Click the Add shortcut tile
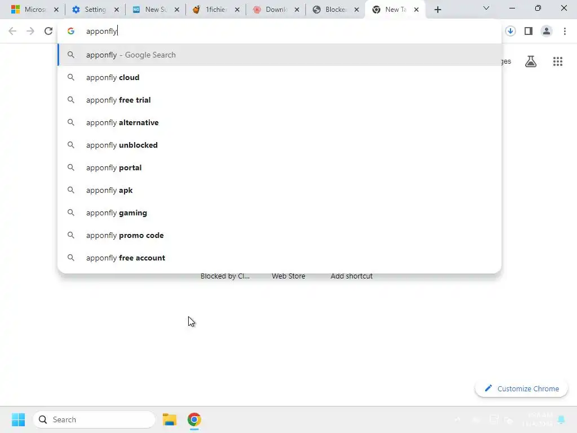 (x=352, y=276)
